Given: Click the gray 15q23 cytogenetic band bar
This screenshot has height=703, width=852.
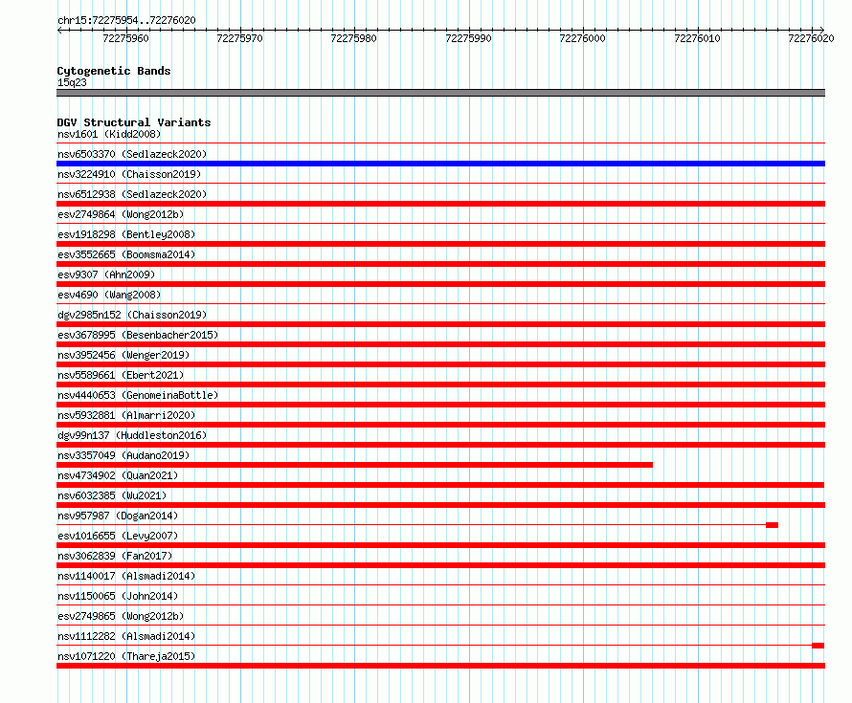Looking at the screenshot, I should [x=440, y=93].
